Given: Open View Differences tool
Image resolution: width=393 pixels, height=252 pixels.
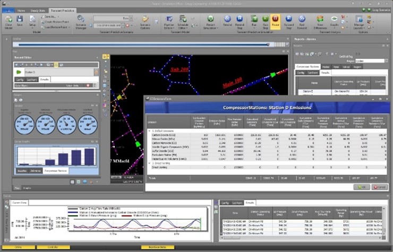Looking at the screenshot, I should pyautogui.click(x=320, y=22).
